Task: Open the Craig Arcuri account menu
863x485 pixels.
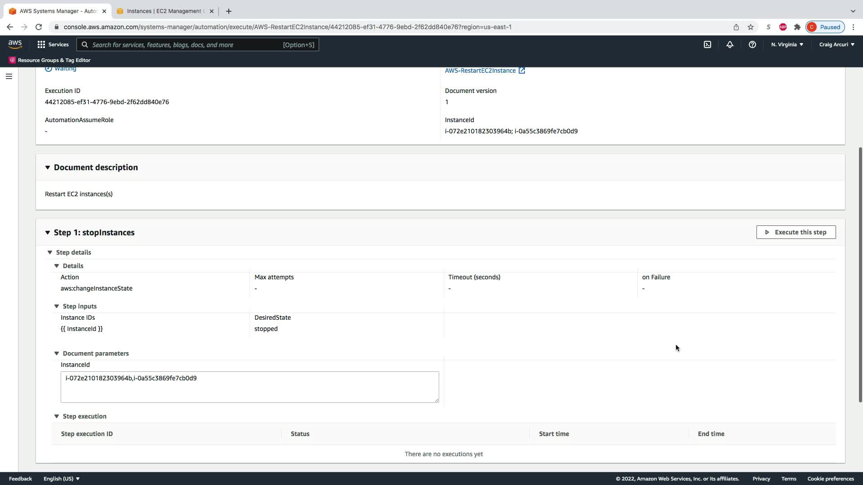Action: pyautogui.click(x=836, y=44)
